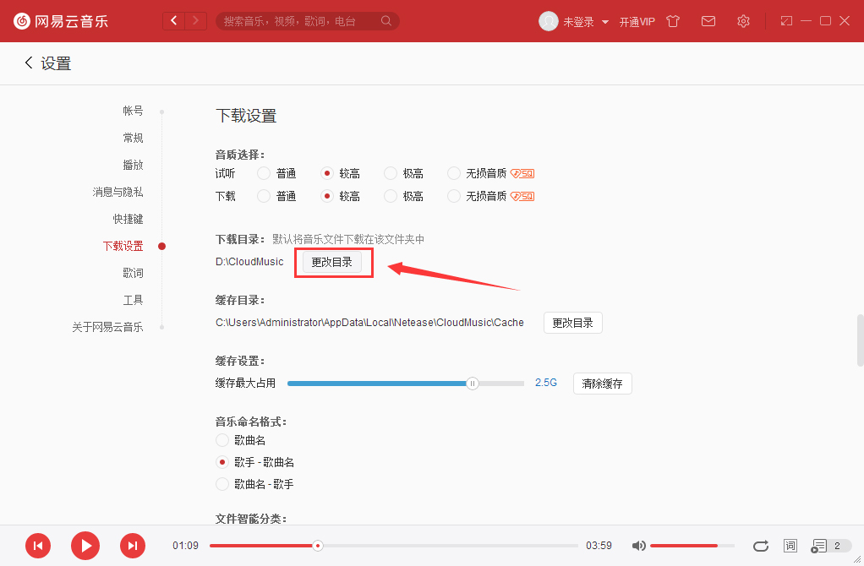The width and height of the screenshot is (864, 566).
Task: Open the play queue list icon
Action: click(819, 547)
